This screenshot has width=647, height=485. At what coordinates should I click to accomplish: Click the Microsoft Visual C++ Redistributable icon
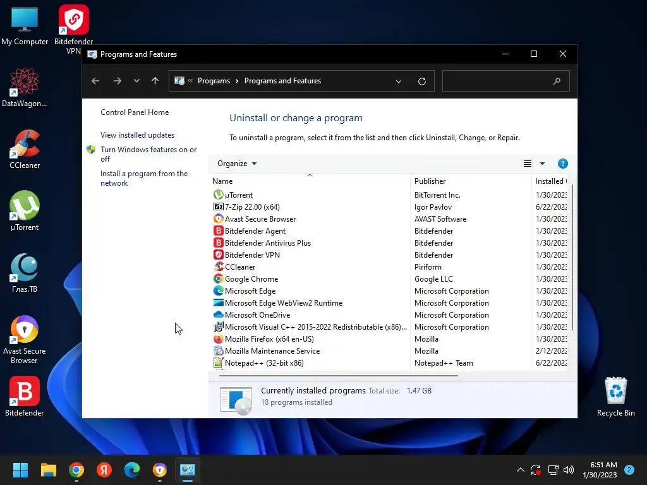(218, 326)
